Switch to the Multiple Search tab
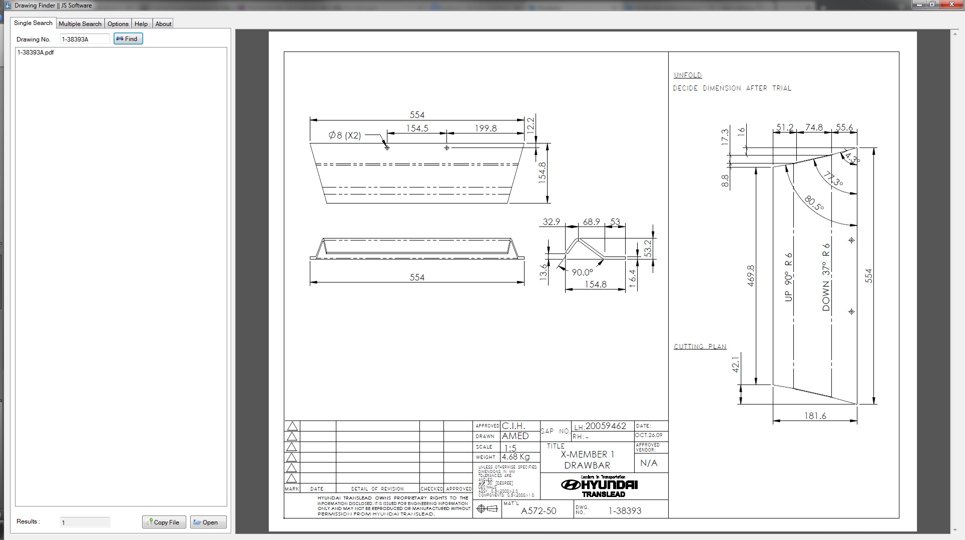This screenshot has height=540, width=965. [x=80, y=23]
